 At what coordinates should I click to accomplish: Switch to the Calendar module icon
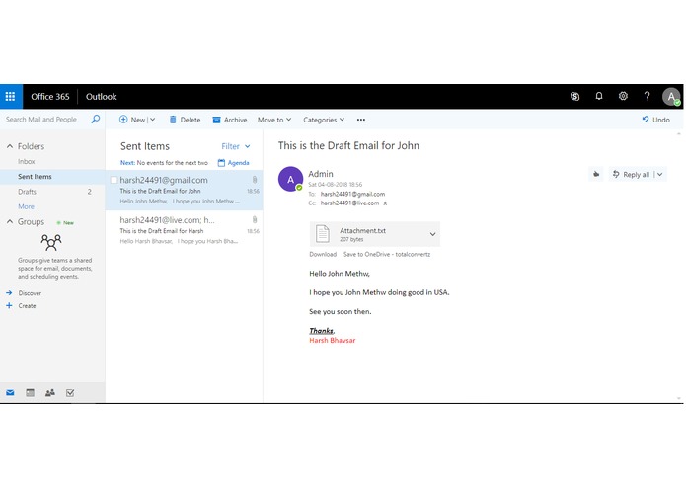point(31,392)
